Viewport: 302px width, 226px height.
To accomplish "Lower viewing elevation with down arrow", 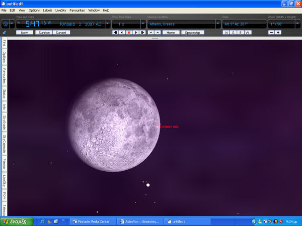I will 150,32.
